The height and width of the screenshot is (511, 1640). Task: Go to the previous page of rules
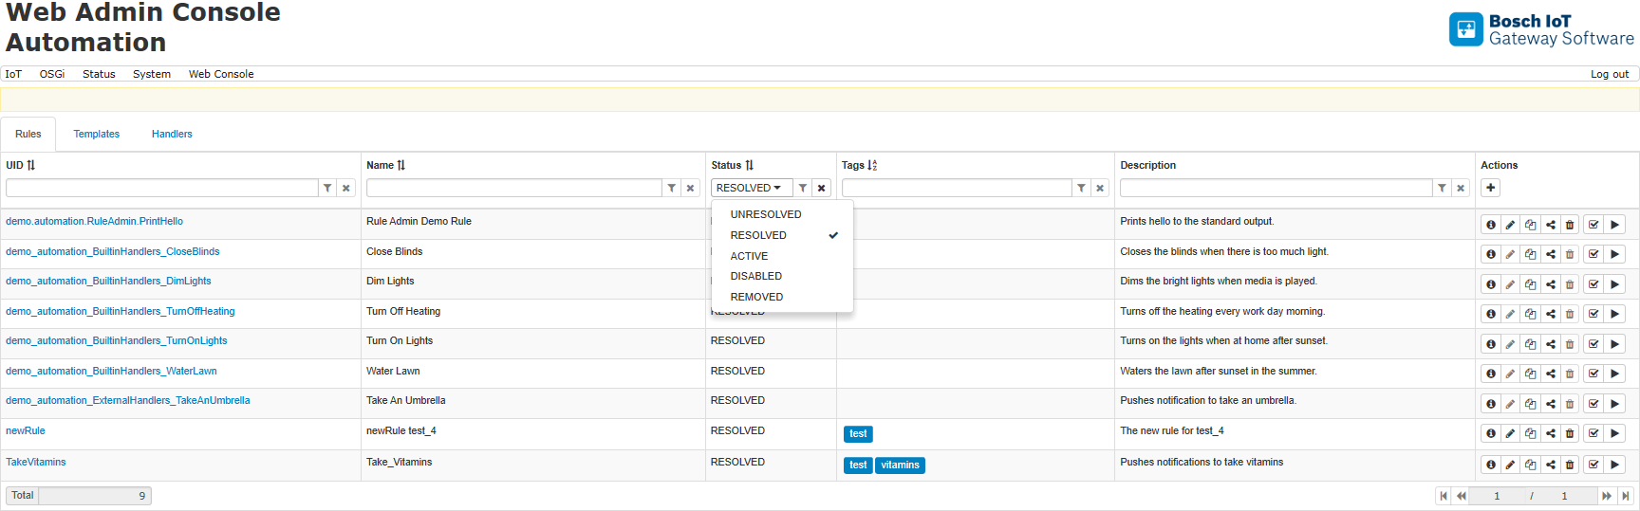[x=1462, y=496]
